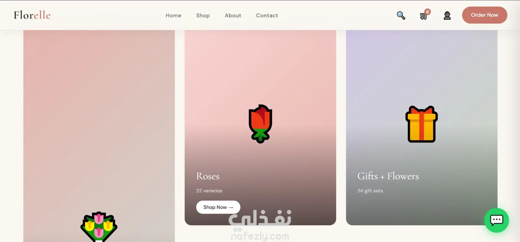Open the shopping cart icon
This screenshot has height=242, width=520.
pos(423,16)
